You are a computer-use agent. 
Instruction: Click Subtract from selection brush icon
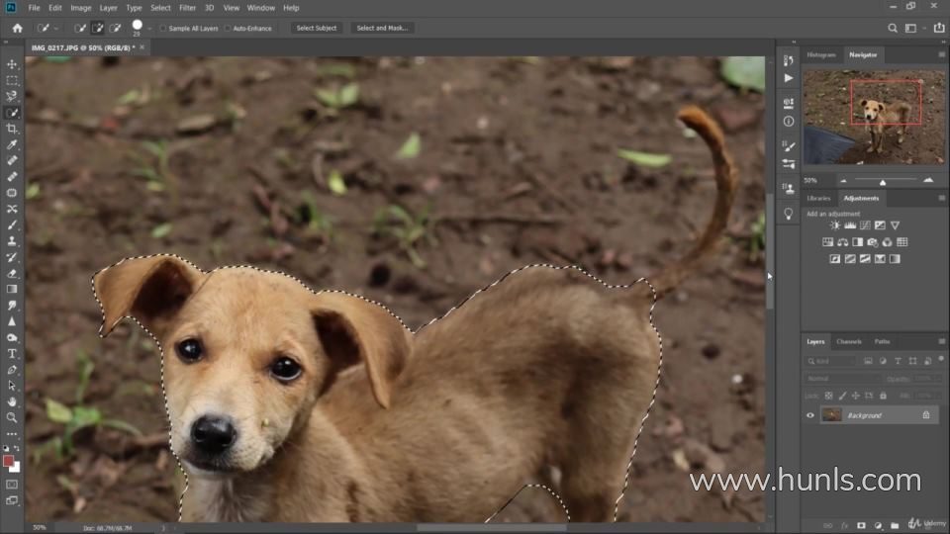tap(115, 28)
